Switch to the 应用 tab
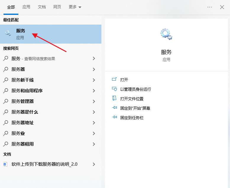This screenshot has height=188, width=230. 26,7
